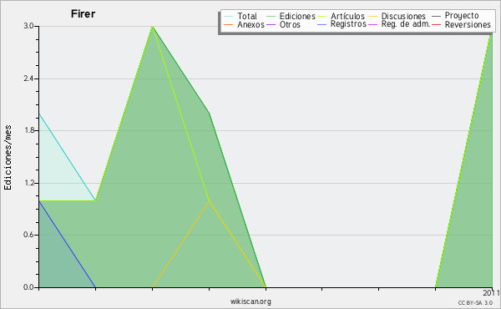Click the Proyecto legend label
The width and height of the screenshot is (501, 309).
coord(462,15)
